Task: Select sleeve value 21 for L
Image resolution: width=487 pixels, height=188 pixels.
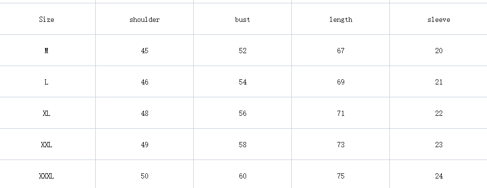Action: pyautogui.click(x=439, y=82)
